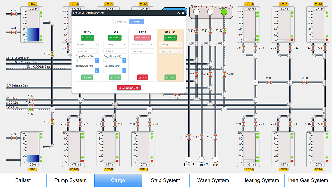Open valve V-76 at ST-S tank
332x187 pixels.
pos(14,138)
